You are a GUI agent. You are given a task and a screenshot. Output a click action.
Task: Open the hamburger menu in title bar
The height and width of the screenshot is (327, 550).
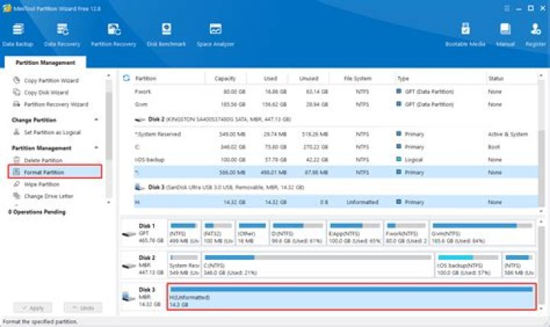[x=506, y=8]
